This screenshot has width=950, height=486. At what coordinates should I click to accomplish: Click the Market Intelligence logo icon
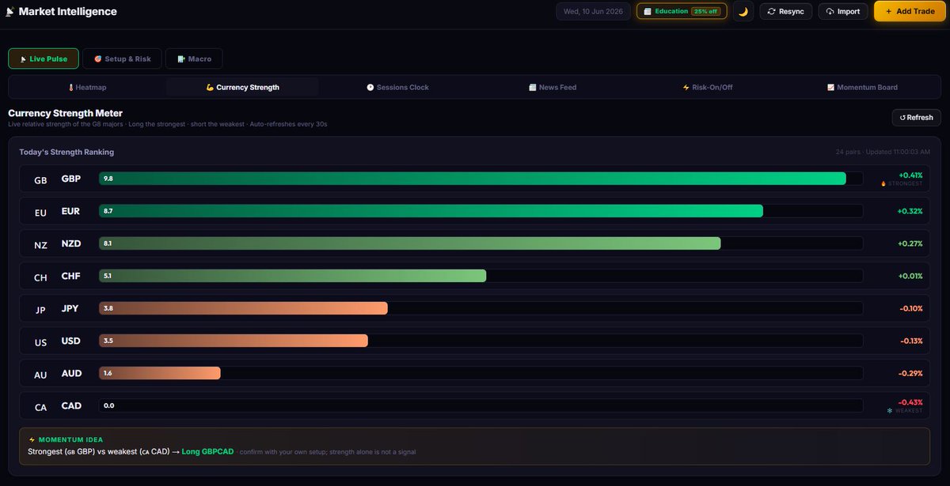(9, 12)
